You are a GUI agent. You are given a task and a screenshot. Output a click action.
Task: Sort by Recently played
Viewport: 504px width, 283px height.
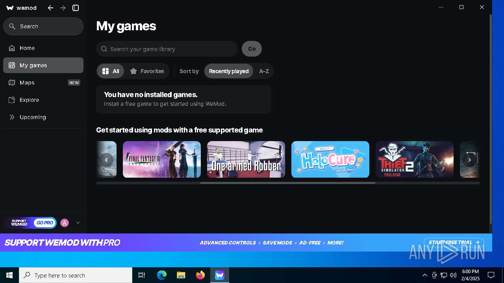(229, 71)
